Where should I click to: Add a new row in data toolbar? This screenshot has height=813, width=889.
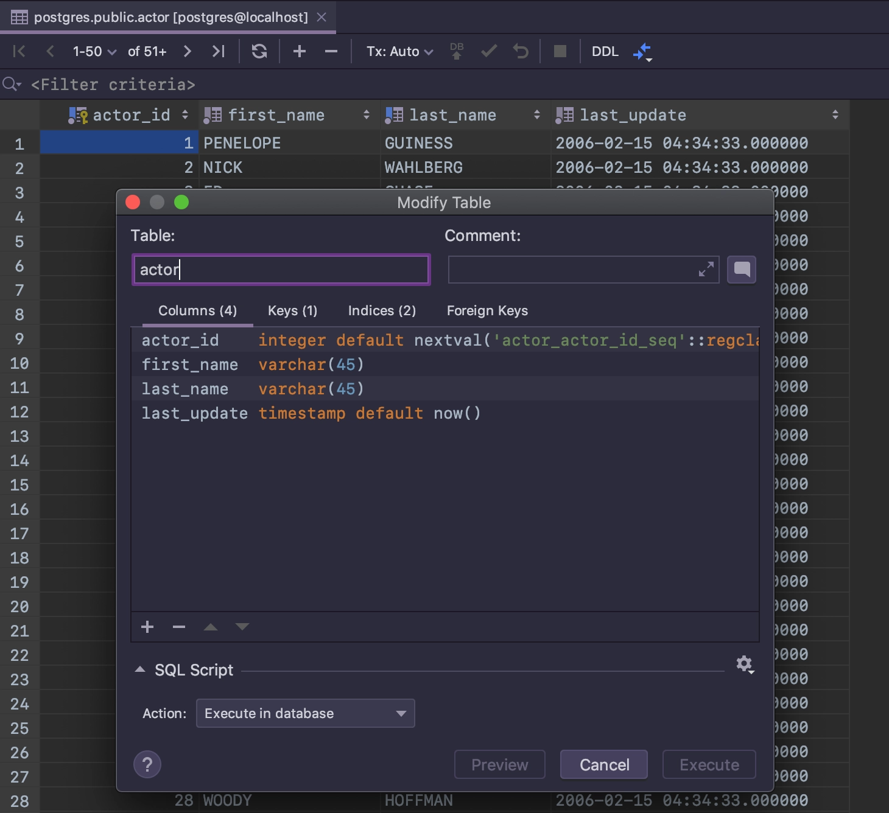[299, 51]
